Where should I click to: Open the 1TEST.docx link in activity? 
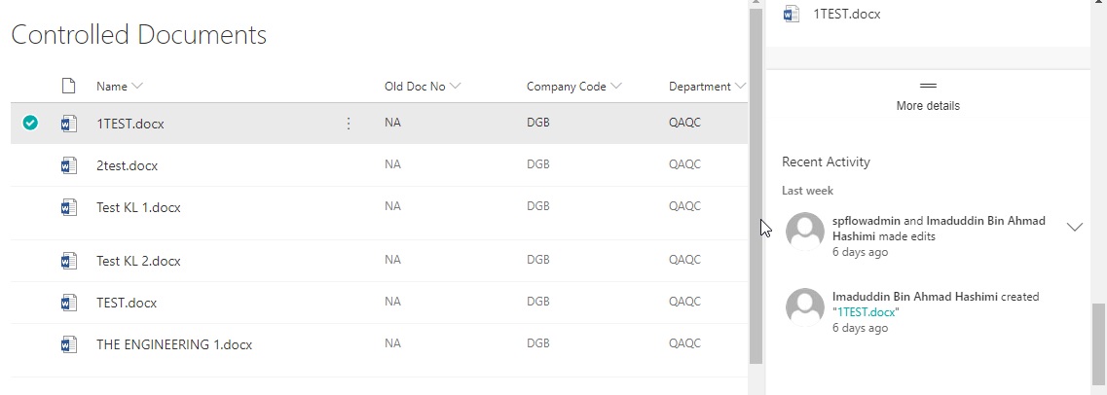pos(867,311)
